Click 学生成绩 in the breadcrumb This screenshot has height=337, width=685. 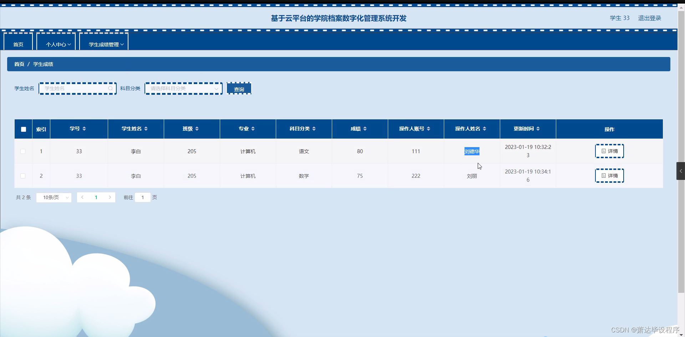tap(43, 64)
